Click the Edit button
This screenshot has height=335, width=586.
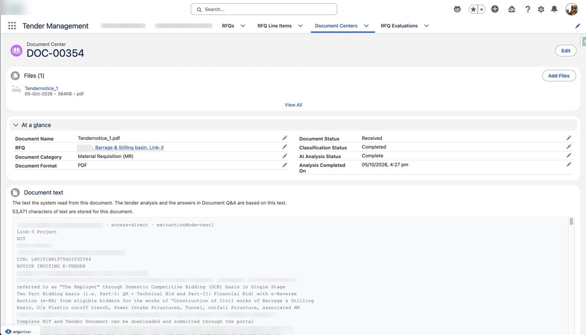[x=565, y=51]
